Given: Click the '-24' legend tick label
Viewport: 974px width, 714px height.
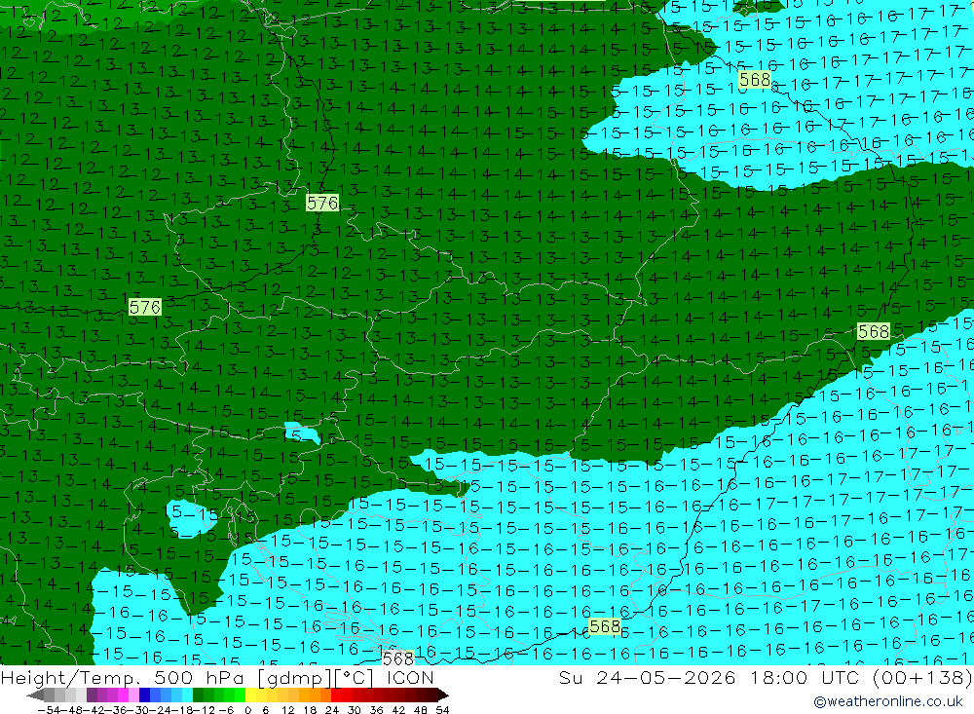Looking at the screenshot, I should (161, 710).
